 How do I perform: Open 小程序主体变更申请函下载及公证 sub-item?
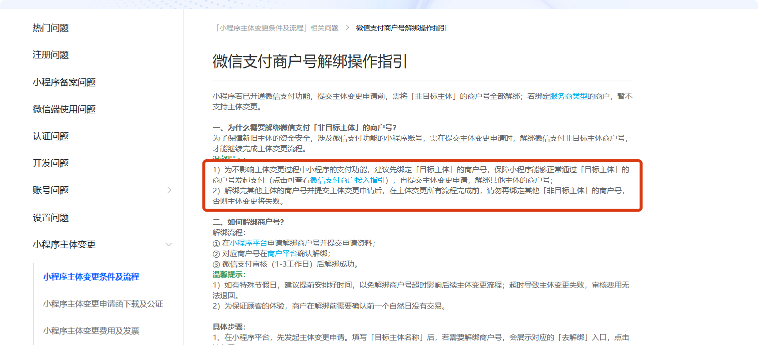(103, 304)
